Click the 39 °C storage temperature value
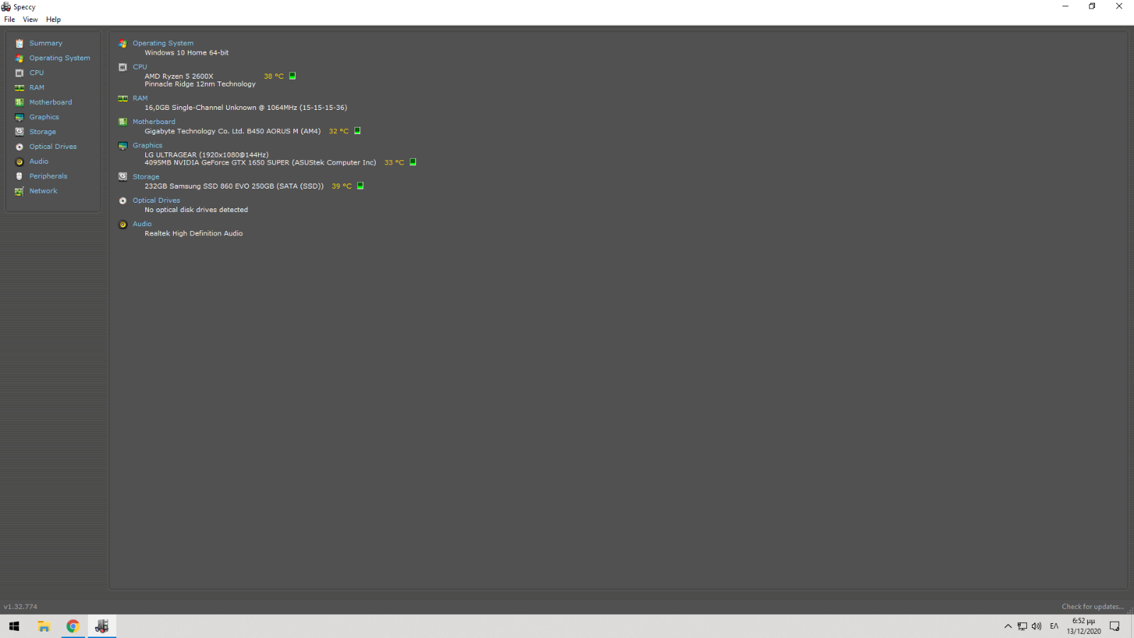Image resolution: width=1134 pixels, height=638 pixels. pos(342,186)
